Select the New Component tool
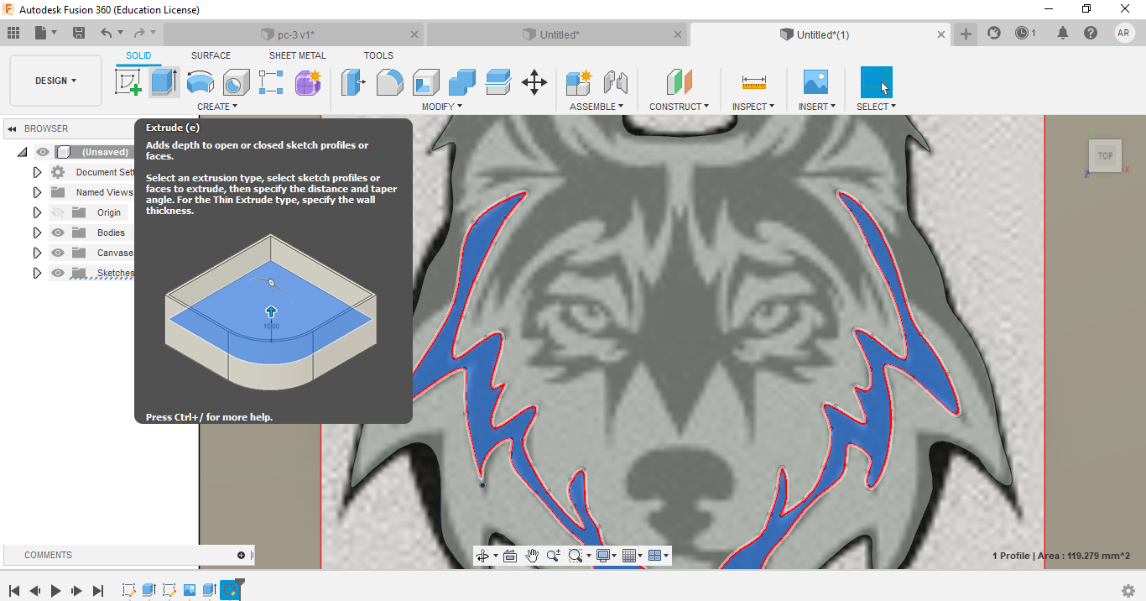 coord(579,82)
